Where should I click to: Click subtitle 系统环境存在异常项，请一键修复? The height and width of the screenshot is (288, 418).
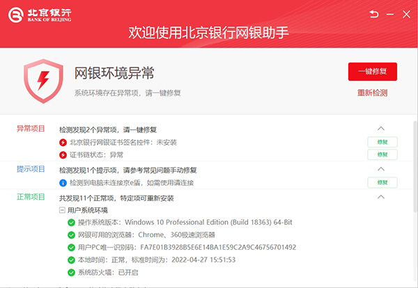pyautogui.click(x=127, y=93)
